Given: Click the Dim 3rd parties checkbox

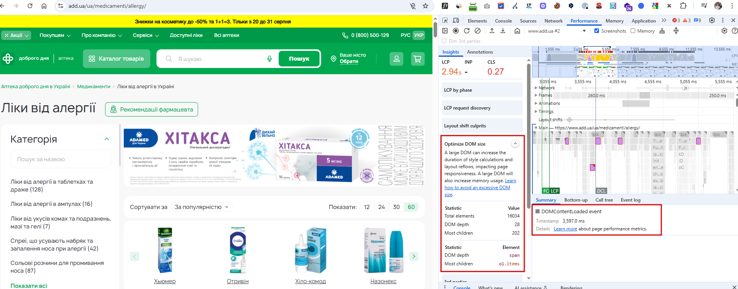Looking at the screenshot, I should coord(444,41).
